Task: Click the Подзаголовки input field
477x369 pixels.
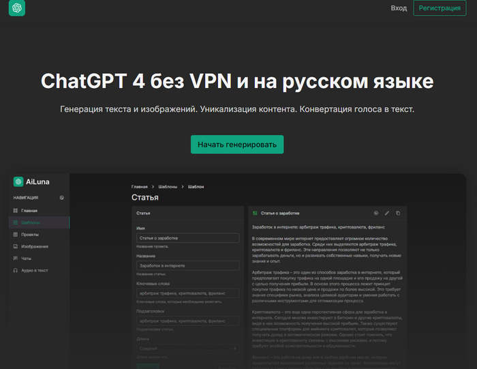Action: [x=187, y=321]
